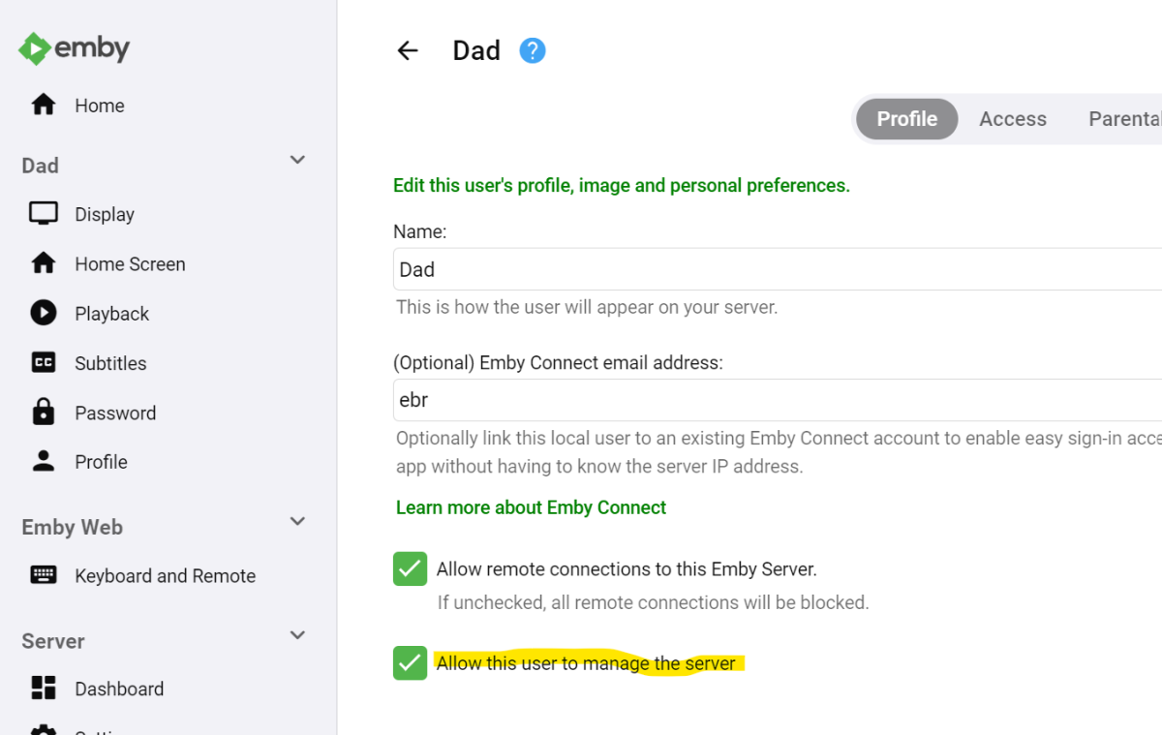Click the Display monitor icon

44,214
